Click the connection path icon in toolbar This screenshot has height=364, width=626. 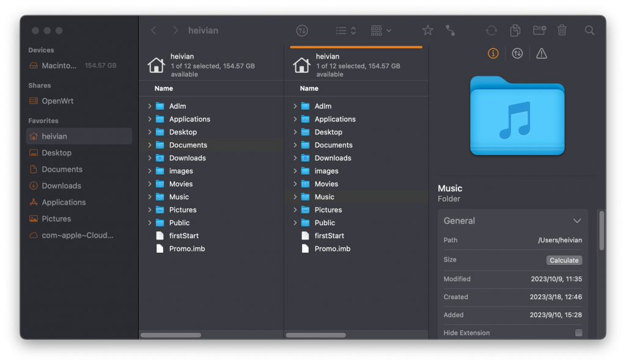pos(451,31)
